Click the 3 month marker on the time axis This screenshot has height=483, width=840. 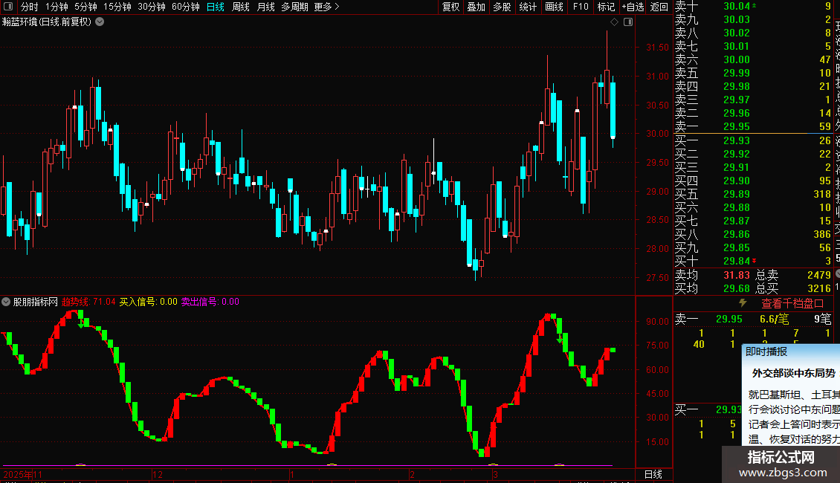point(496,474)
